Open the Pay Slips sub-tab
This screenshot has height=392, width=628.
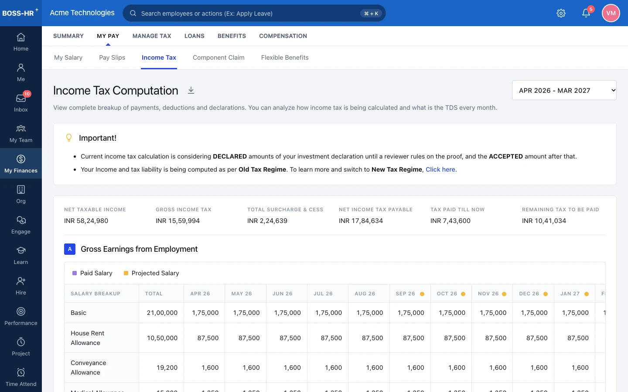click(112, 57)
